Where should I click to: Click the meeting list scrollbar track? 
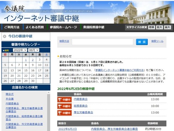click(x=49, y=113)
